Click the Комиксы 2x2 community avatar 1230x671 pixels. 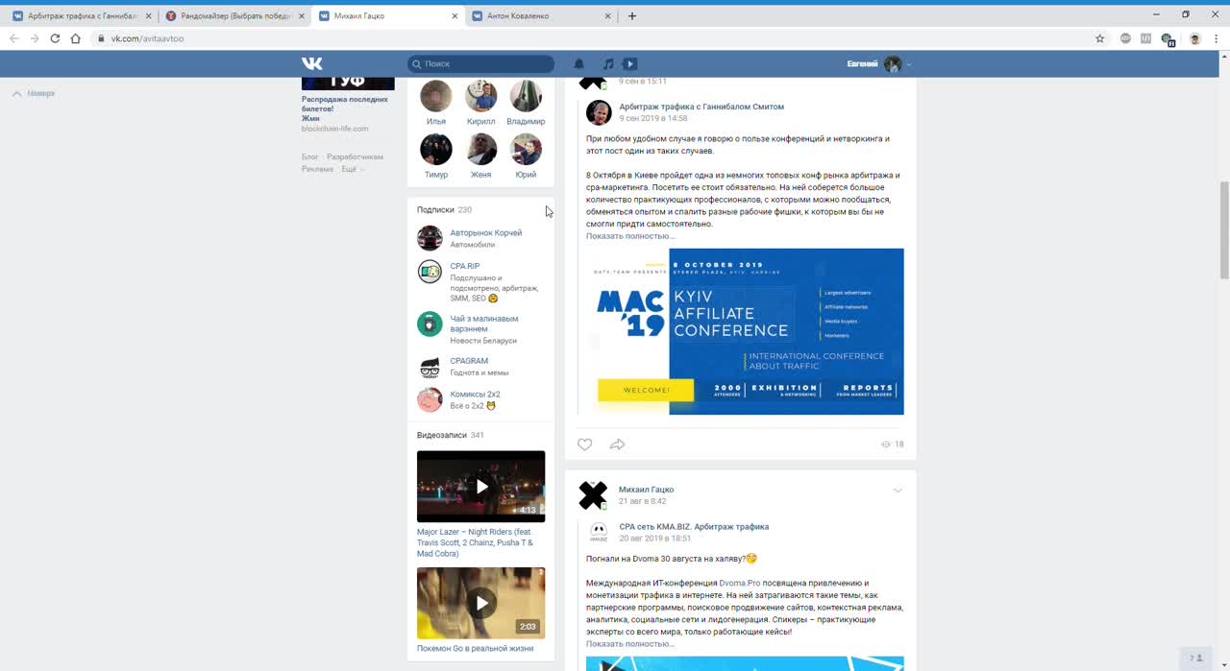click(430, 399)
